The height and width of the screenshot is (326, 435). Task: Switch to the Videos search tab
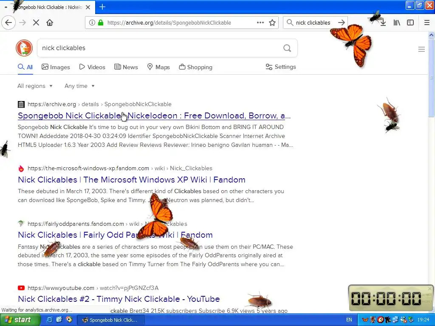click(x=92, y=67)
